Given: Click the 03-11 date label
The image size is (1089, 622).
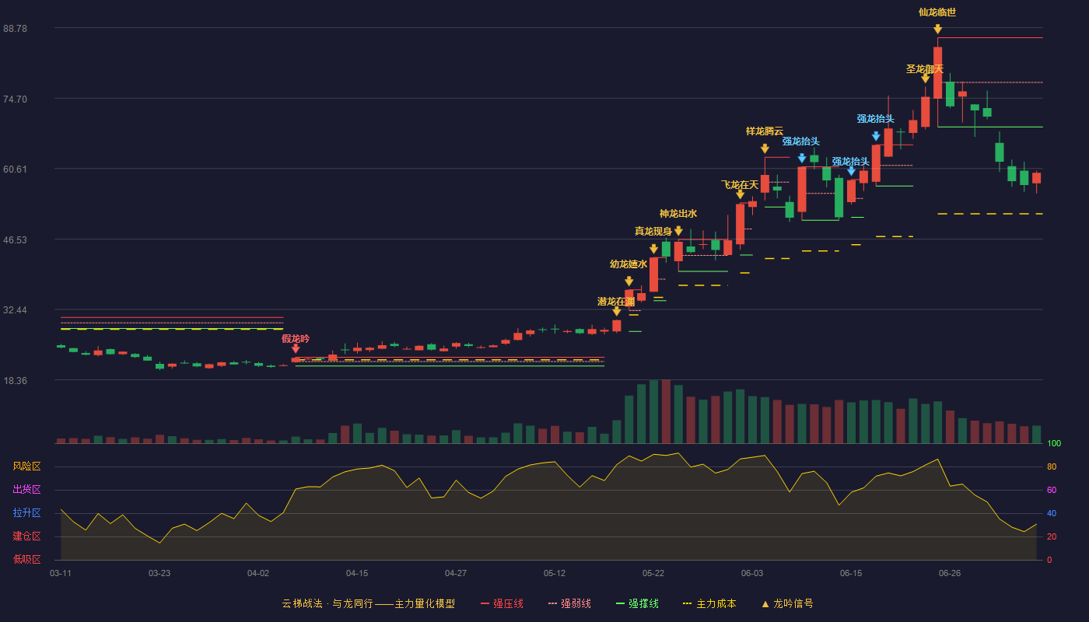Looking at the screenshot, I should (x=61, y=573).
